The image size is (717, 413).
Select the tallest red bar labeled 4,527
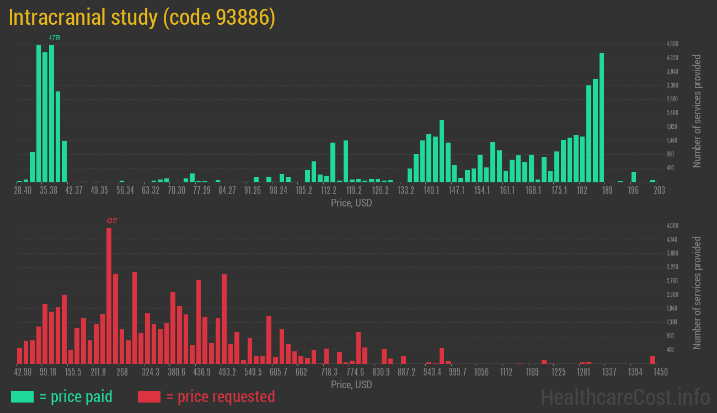pos(109,295)
